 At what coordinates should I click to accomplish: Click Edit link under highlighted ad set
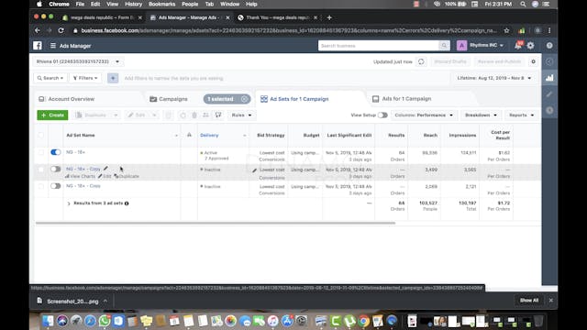pos(105,176)
